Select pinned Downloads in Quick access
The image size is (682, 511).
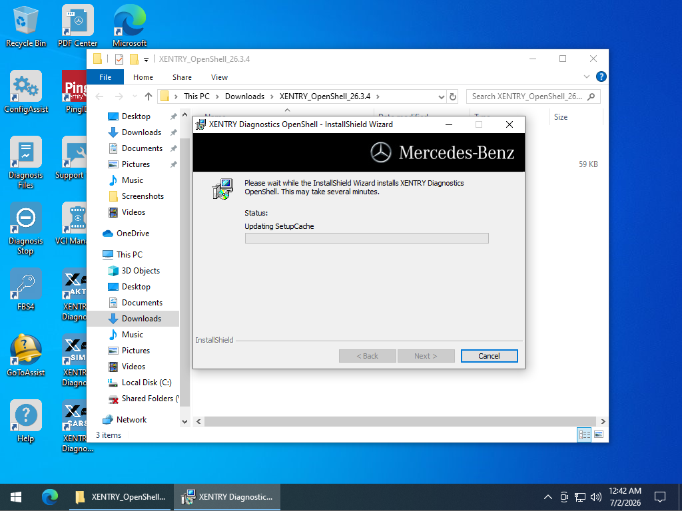click(x=141, y=132)
